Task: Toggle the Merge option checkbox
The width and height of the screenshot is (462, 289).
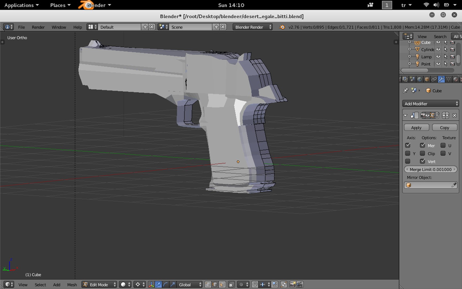Action: pyautogui.click(x=422, y=145)
